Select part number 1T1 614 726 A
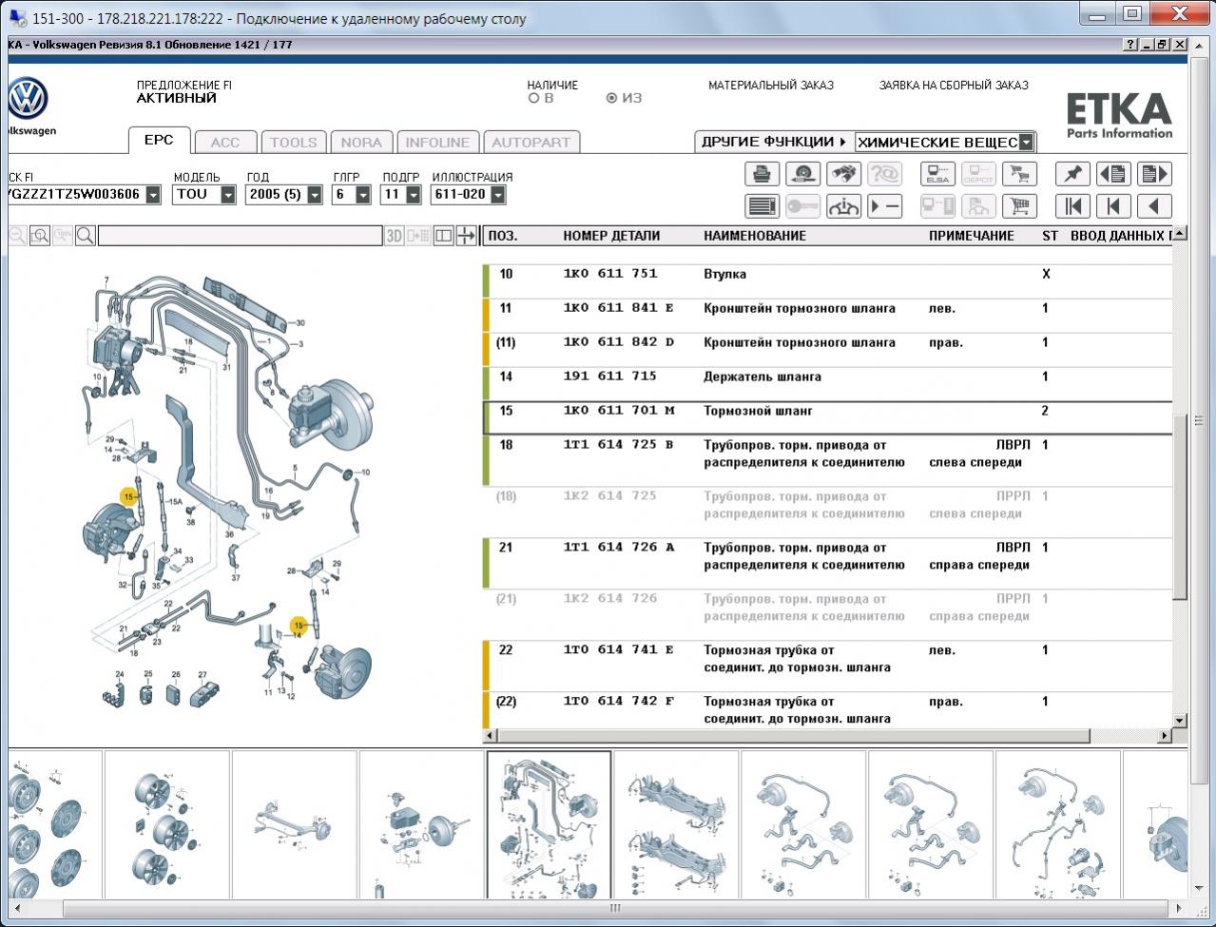The height and width of the screenshot is (927, 1216). (619, 548)
